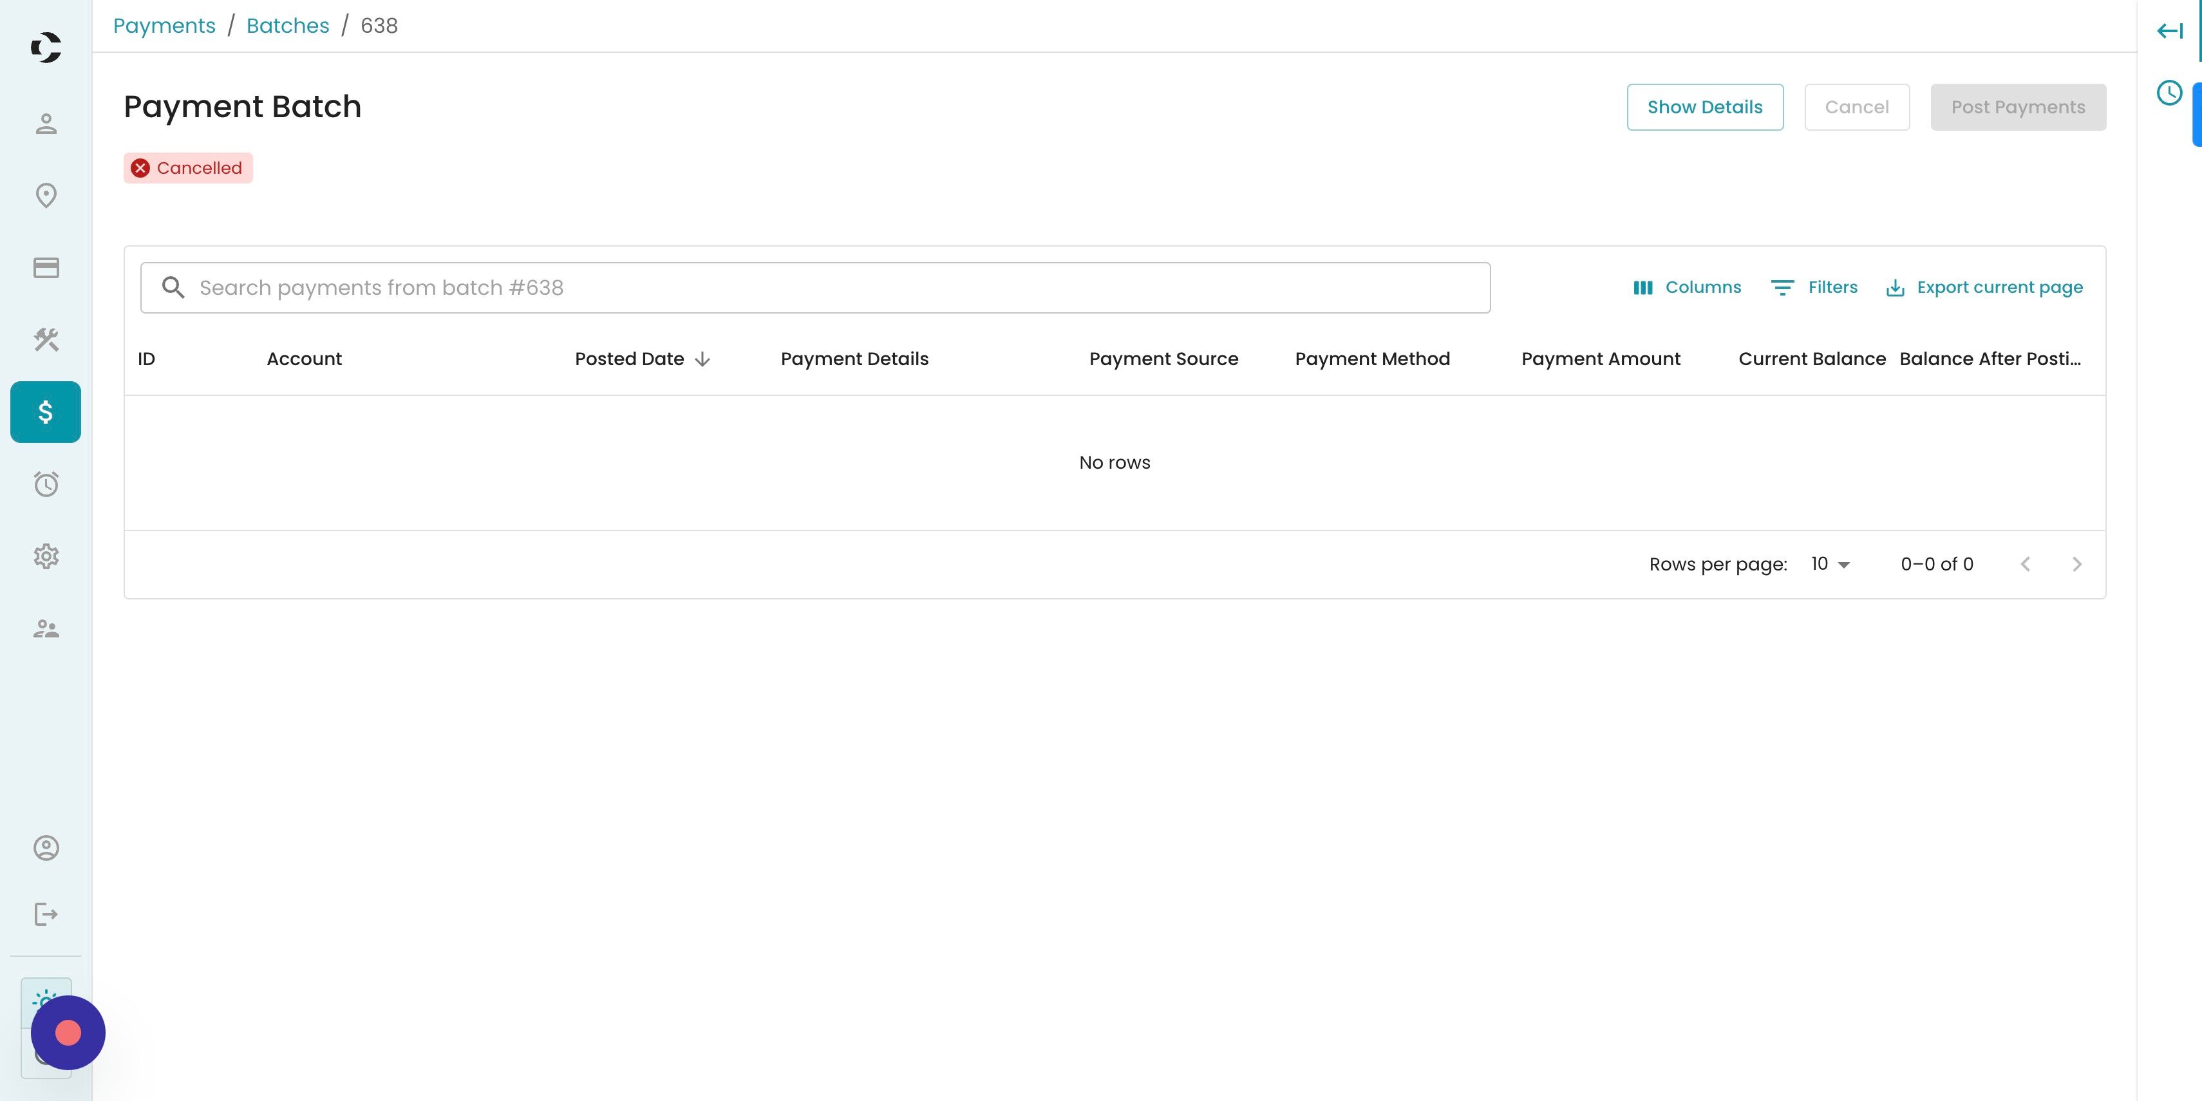This screenshot has height=1101, width=2202.
Task: Collapse the right side panel arrow
Action: click(2170, 32)
